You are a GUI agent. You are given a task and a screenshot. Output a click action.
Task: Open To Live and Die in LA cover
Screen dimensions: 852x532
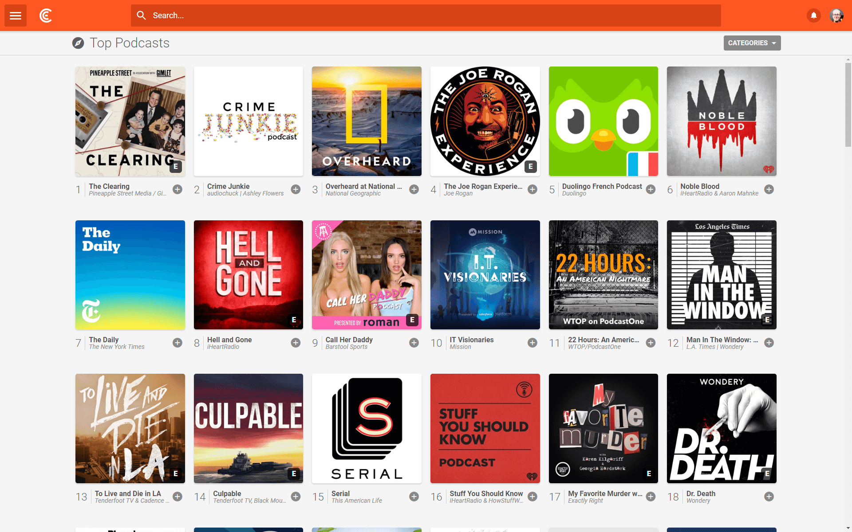click(x=130, y=429)
